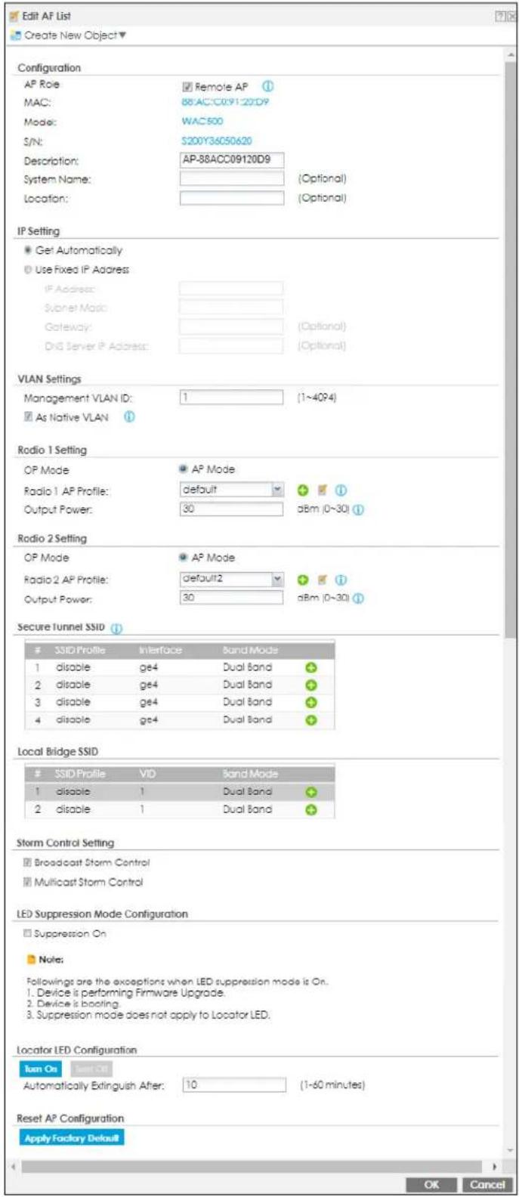Add new Radio 1 AP profile
This screenshot has height=1197, width=519.
click(304, 491)
